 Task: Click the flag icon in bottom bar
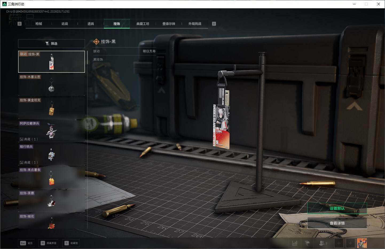pyautogui.click(x=307, y=243)
